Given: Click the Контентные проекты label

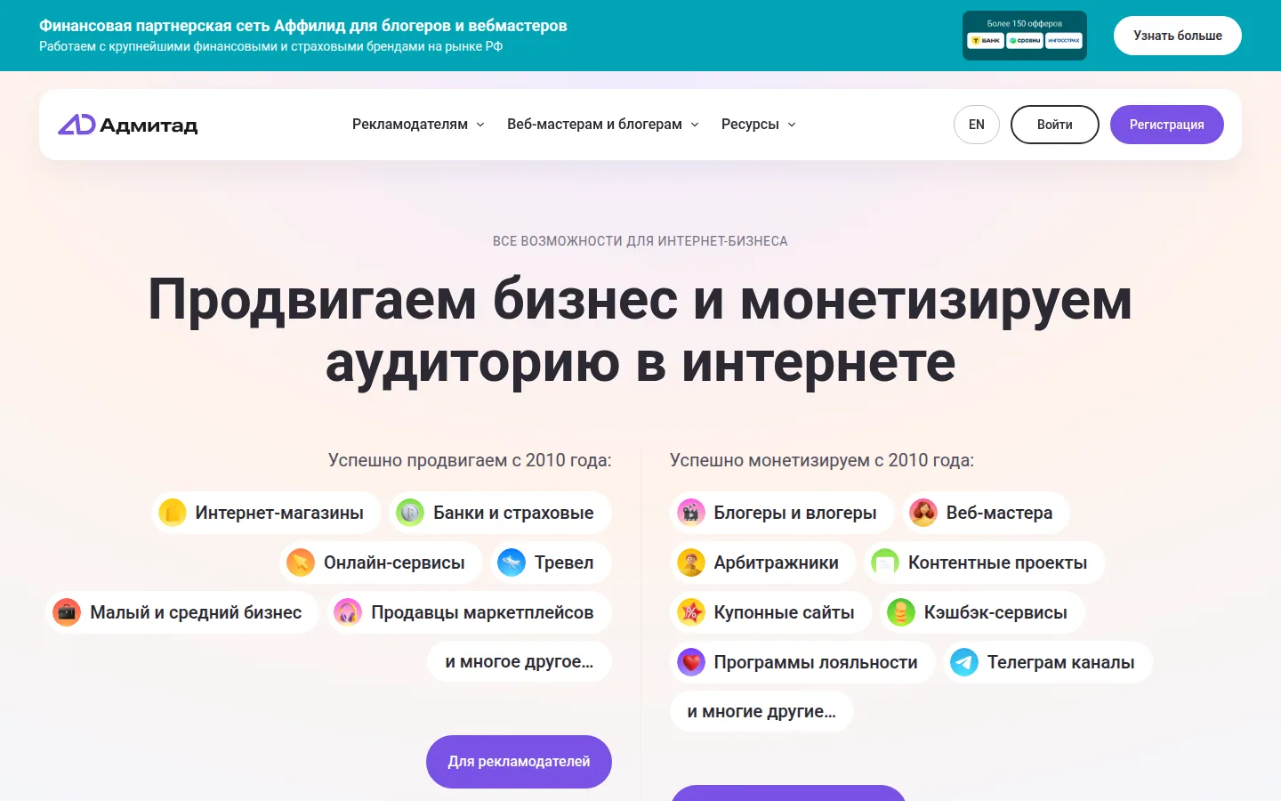Looking at the screenshot, I should (x=997, y=562).
